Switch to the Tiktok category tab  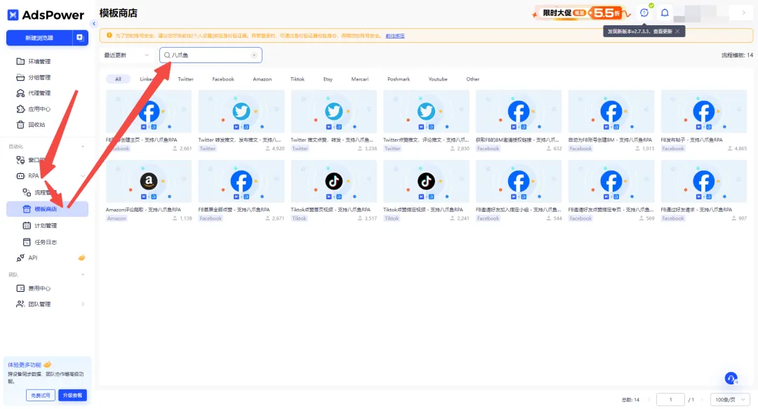pyautogui.click(x=298, y=79)
